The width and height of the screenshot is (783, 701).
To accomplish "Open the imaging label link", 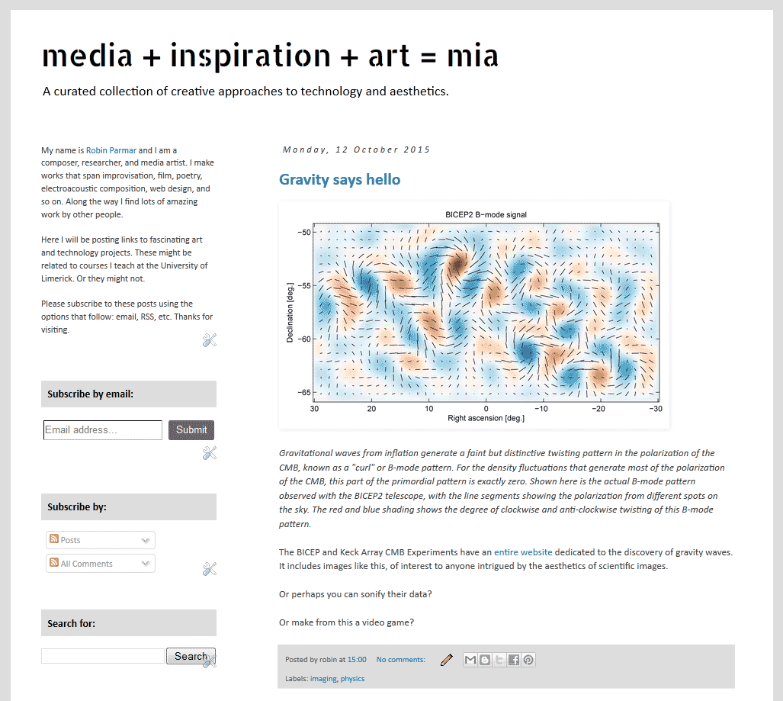I will pyautogui.click(x=323, y=679).
